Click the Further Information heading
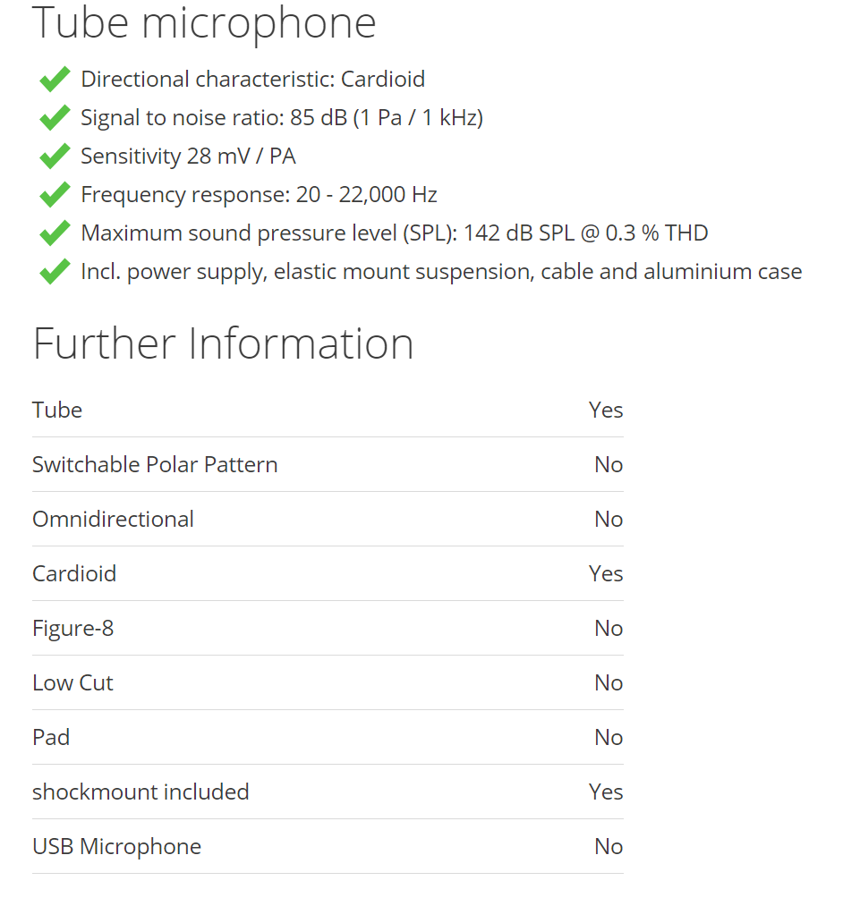Image resolution: width=860 pixels, height=923 pixels. [x=223, y=343]
